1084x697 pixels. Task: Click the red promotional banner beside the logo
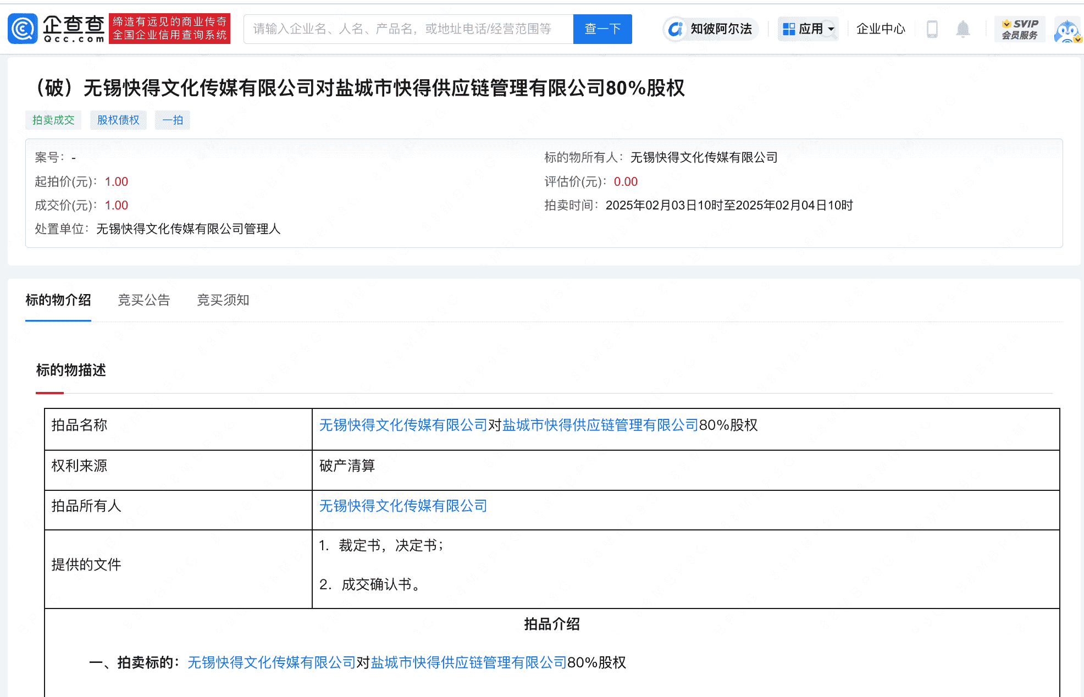pos(169,28)
